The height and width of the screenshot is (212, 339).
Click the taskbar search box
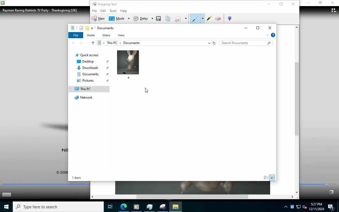click(58, 207)
